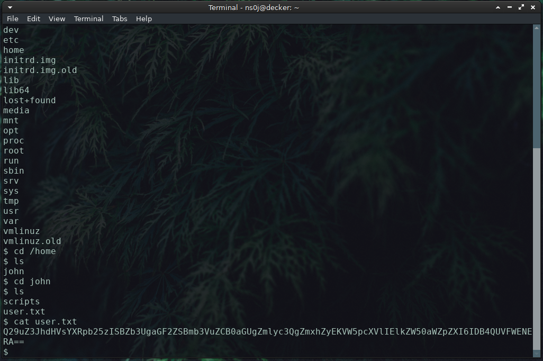Open the Edit menu
The height and width of the screenshot is (361, 543).
[x=33, y=19]
